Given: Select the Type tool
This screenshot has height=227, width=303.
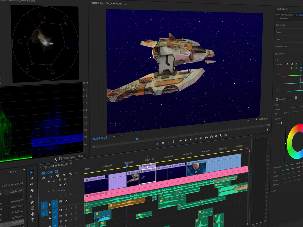Looking at the screenshot, I should (33, 220).
